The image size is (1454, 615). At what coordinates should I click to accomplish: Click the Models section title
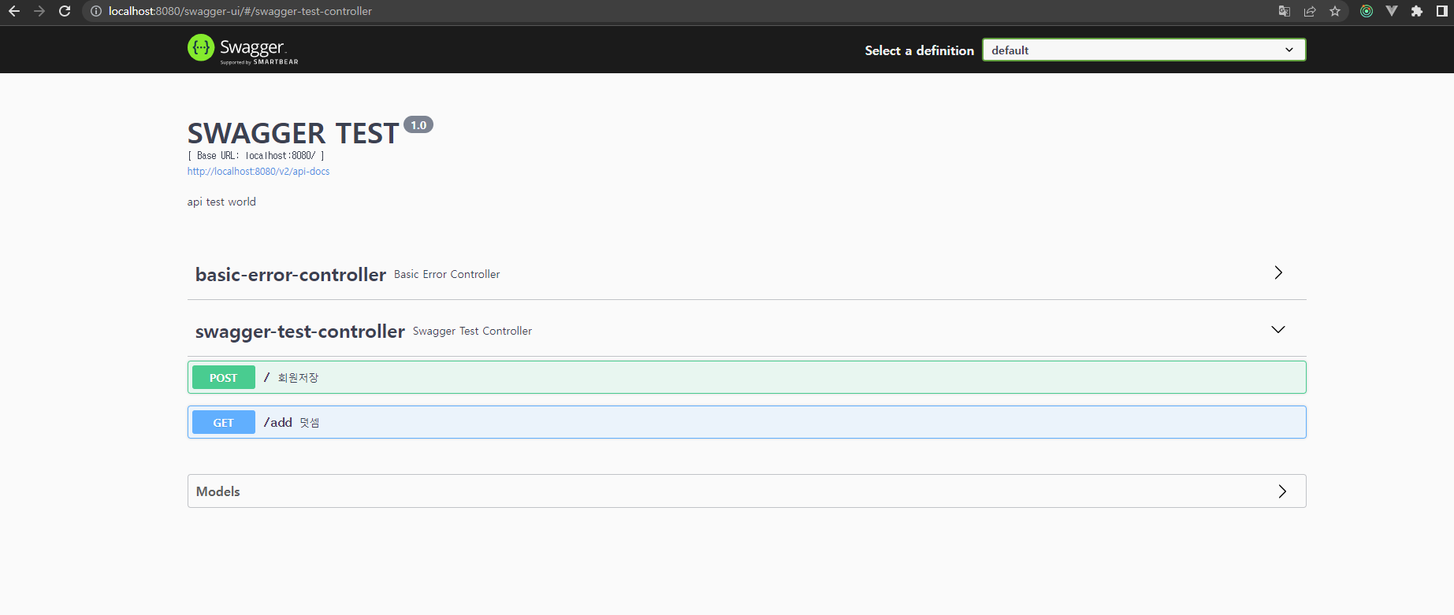click(x=218, y=491)
